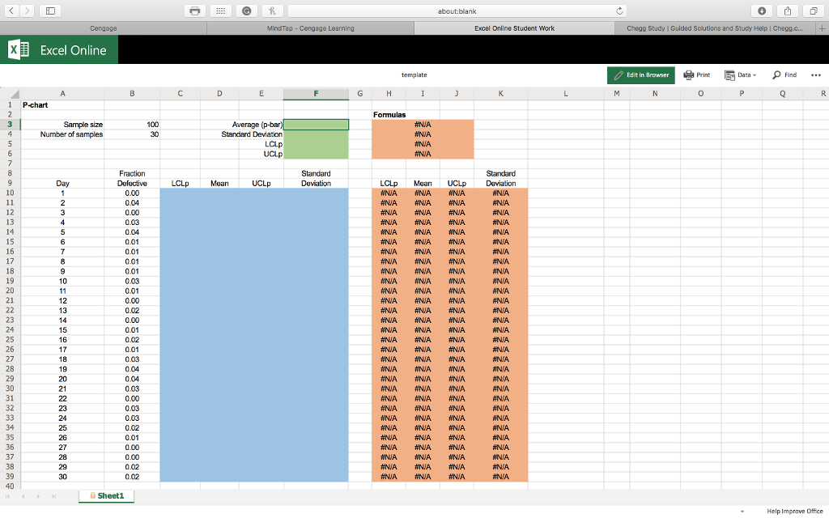Click Edit in Browser button

(641, 75)
